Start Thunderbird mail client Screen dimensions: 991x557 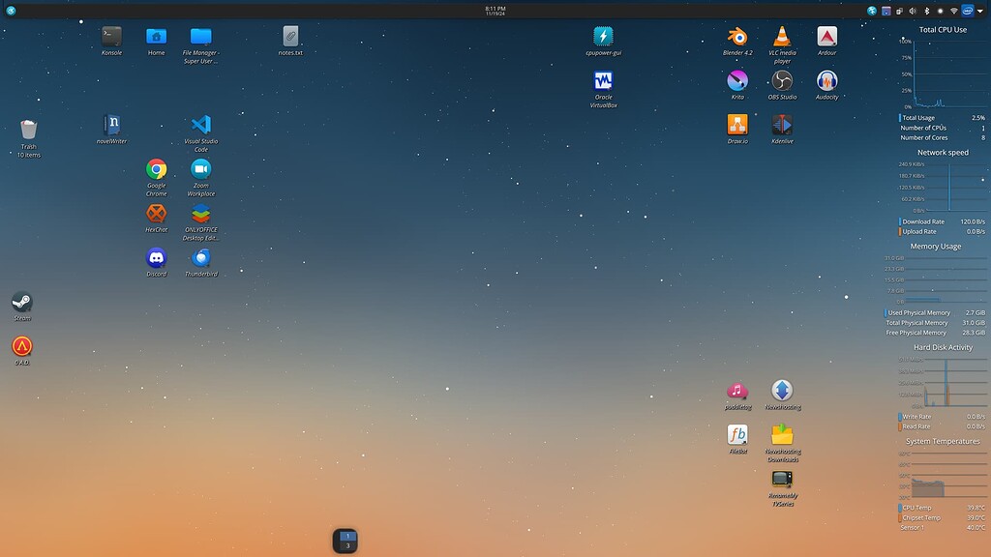pos(200,257)
